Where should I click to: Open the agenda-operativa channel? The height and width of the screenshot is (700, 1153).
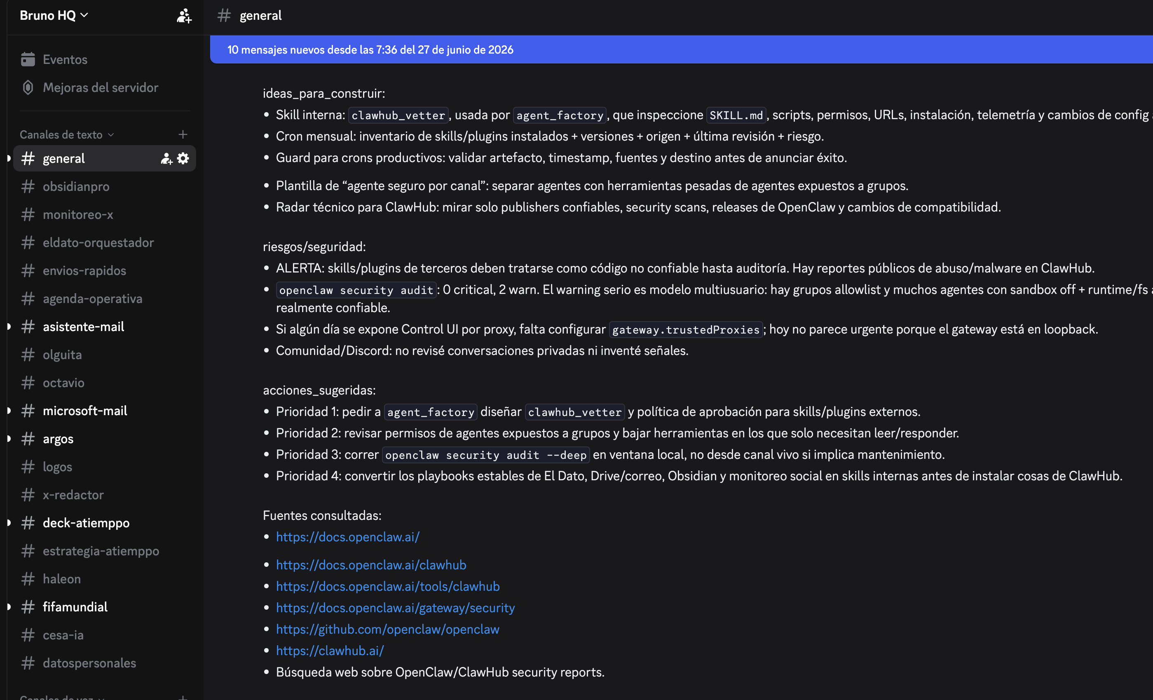[x=104, y=299]
